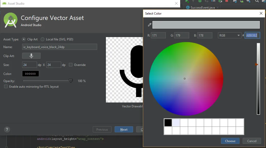Click the Next button
The width and height of the screenshot is (266, 148).
click(124, 129)
